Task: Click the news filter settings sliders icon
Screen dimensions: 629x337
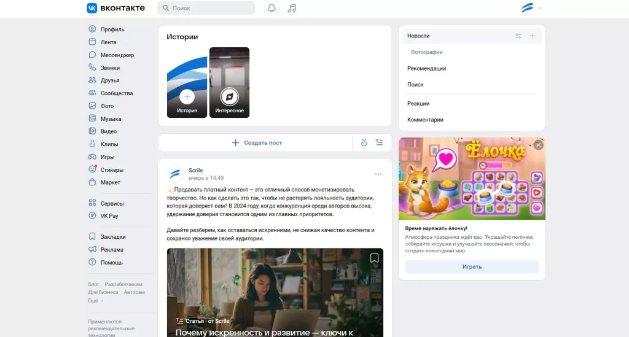Action: (x=518, y=36)
